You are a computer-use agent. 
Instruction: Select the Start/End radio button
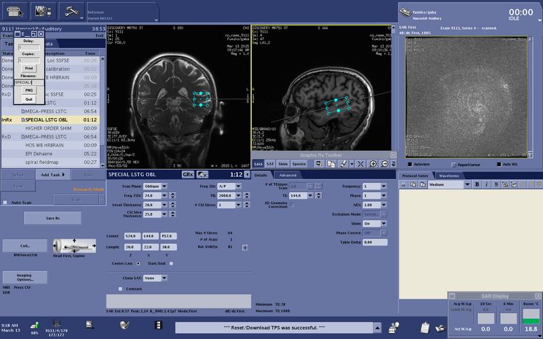click(x=171, y=264)
